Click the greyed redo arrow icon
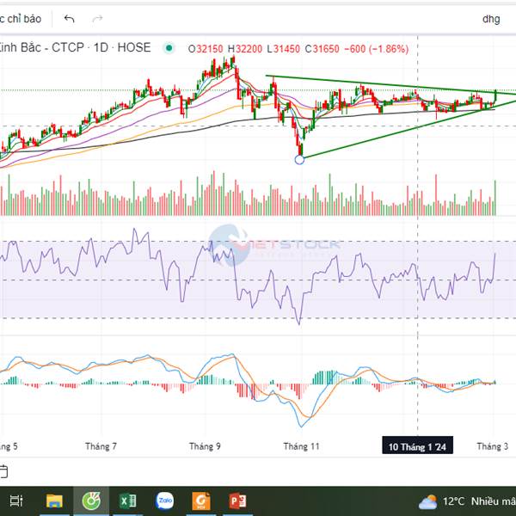This screenshot has width=516, height=516. pyautogui.click(x=97, y=19)
